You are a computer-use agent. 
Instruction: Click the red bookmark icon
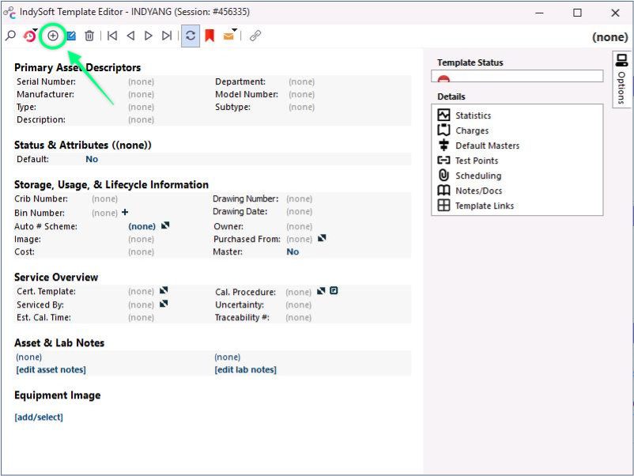click(x=209, y=36)
